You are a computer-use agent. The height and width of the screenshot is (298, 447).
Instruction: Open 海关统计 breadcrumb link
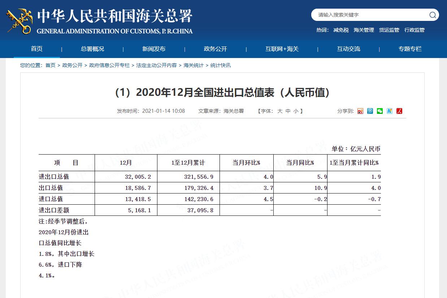coord(194,65)
